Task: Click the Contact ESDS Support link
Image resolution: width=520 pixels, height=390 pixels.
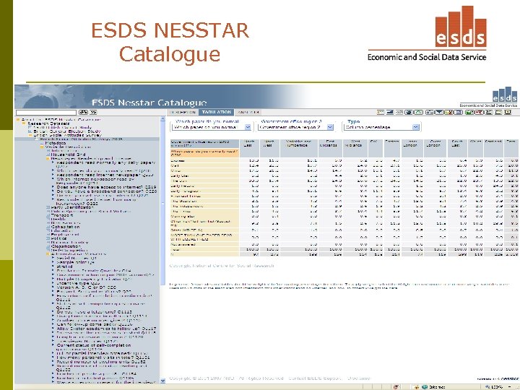Action: click(315, 378)
